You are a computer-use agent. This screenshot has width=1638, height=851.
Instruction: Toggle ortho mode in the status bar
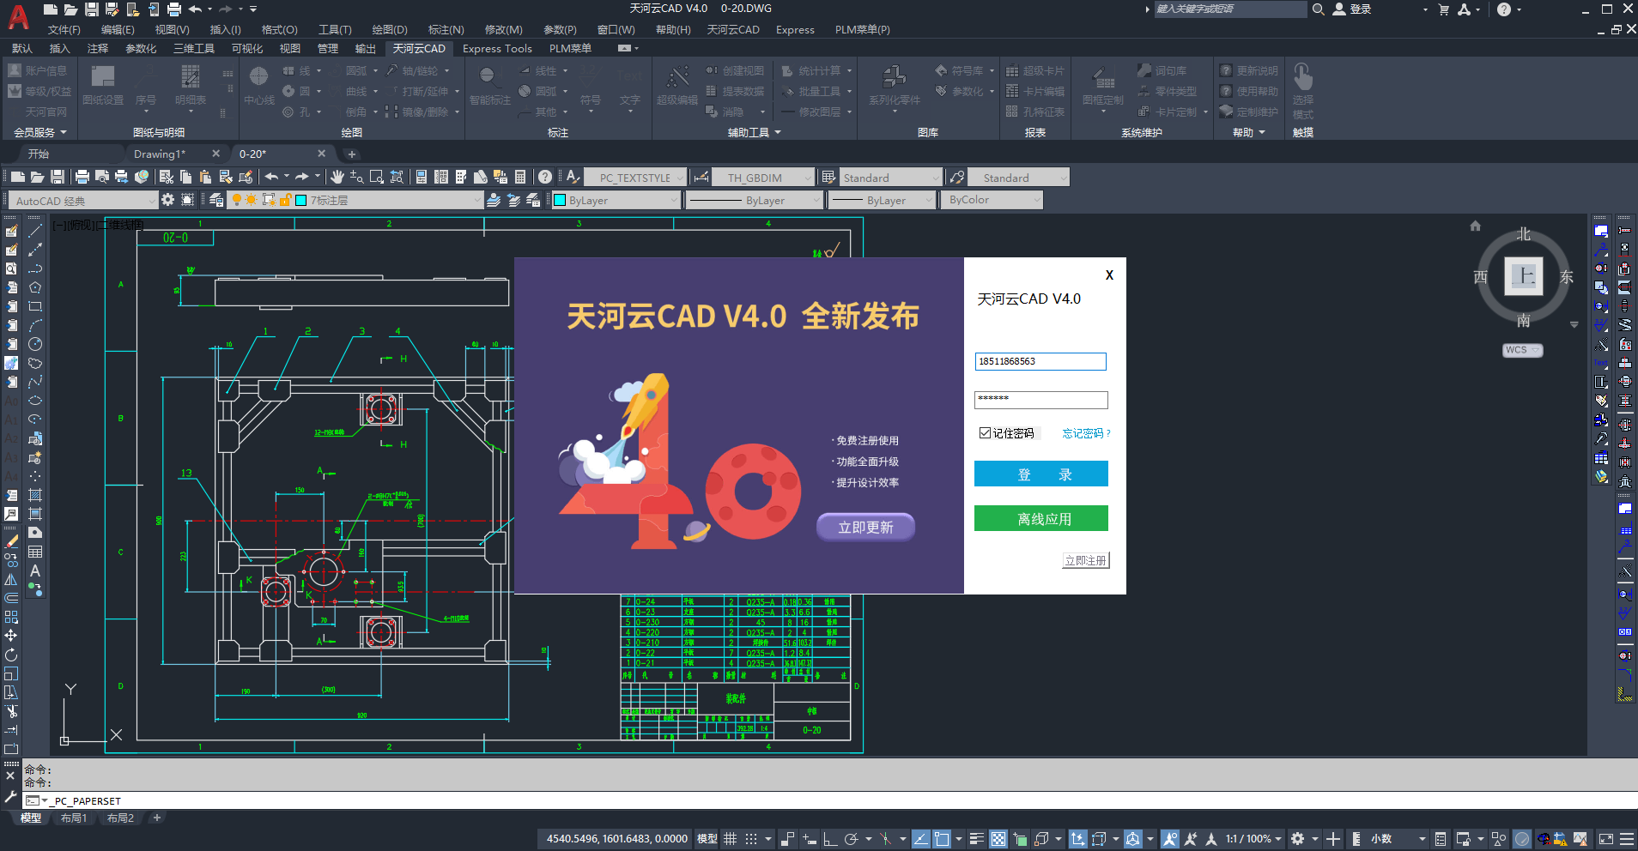click(x=830, y=839)
